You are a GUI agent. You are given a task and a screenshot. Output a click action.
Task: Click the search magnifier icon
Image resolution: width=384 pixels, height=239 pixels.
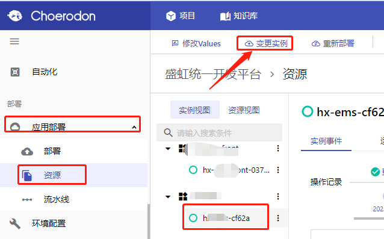(169, 132)
